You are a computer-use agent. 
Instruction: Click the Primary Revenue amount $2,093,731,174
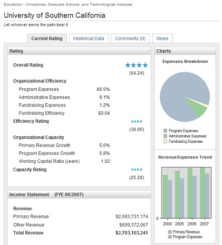(132, 216)
